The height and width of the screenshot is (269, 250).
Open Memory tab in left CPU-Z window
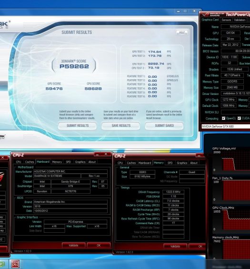[57, 162]
